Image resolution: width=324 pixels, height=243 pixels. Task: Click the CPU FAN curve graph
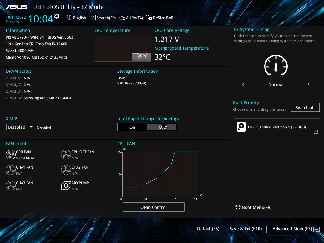click(x=160, y=174)
